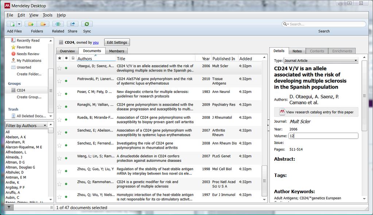Toggle read status dot for Zhou 2003 paper
The width and height of the screenshot is (373, 215).
[x=66, y=184]
